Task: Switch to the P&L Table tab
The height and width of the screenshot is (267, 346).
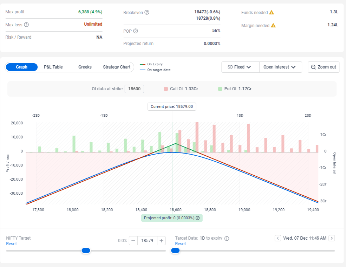Action: click(53, 67)
